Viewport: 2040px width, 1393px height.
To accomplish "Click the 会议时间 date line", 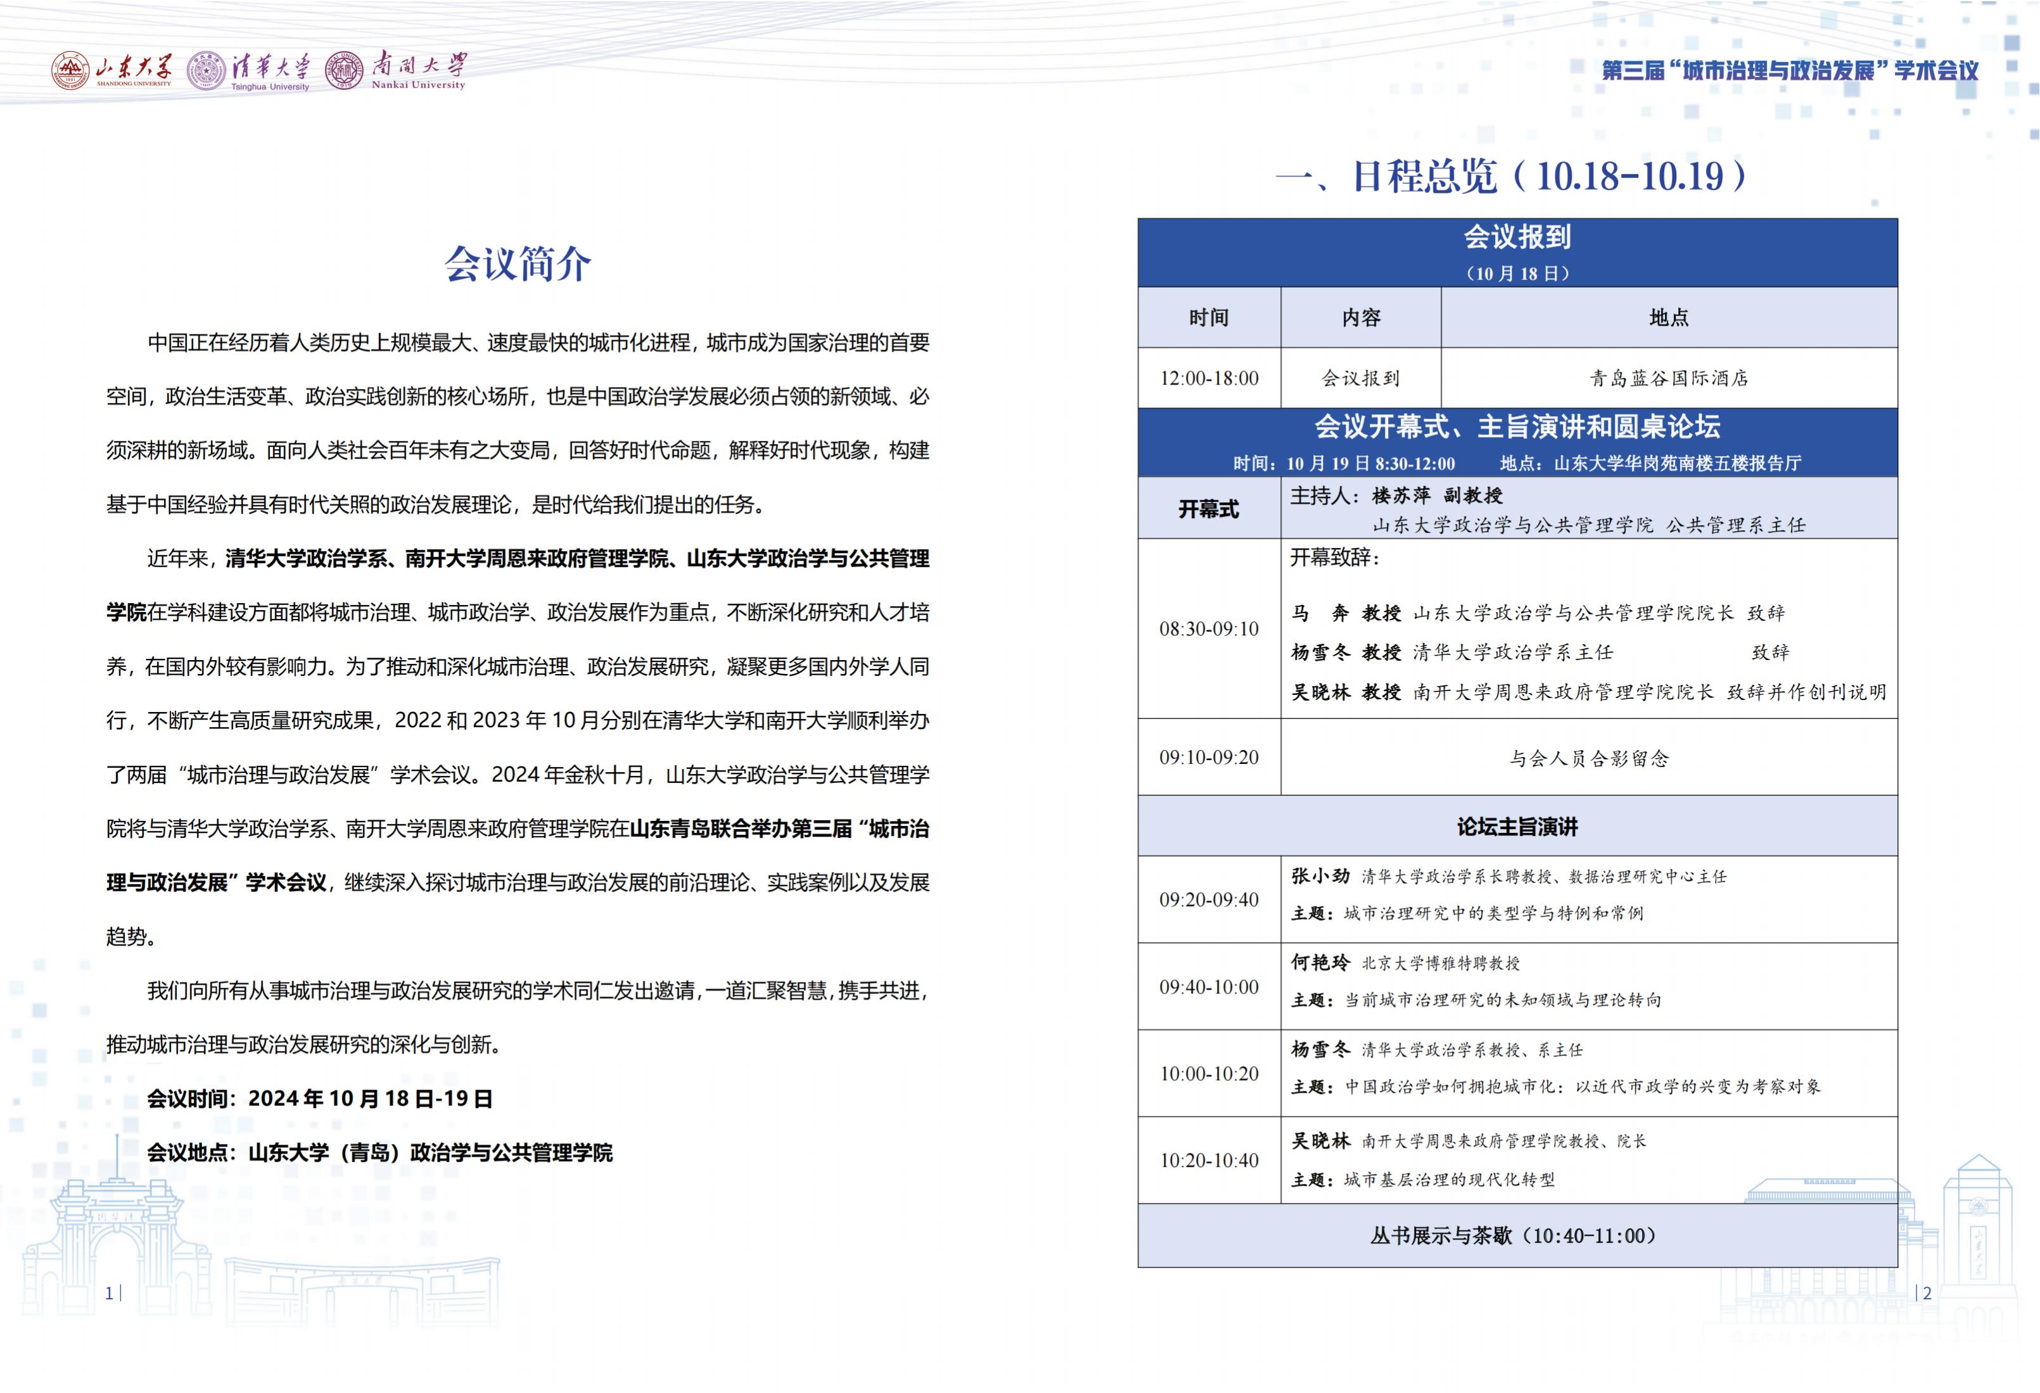I will [x=319, y=1099].
